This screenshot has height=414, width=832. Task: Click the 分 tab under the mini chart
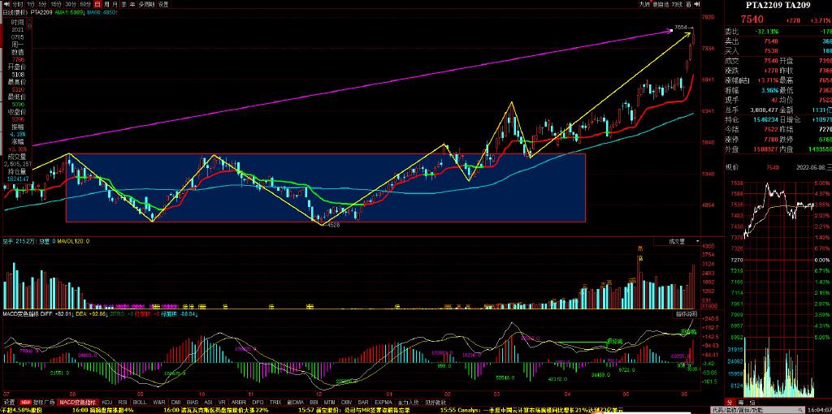point(729,403)
